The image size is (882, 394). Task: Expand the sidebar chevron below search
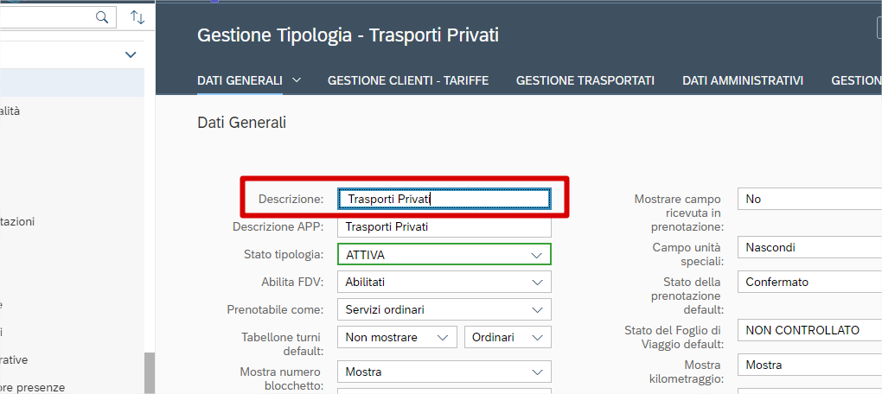click(x=131, y=54)
